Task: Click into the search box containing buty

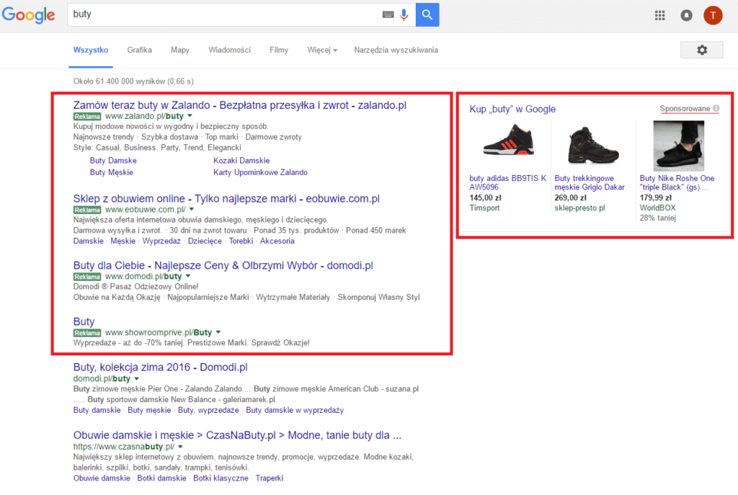Action: [x=223, y=14]
